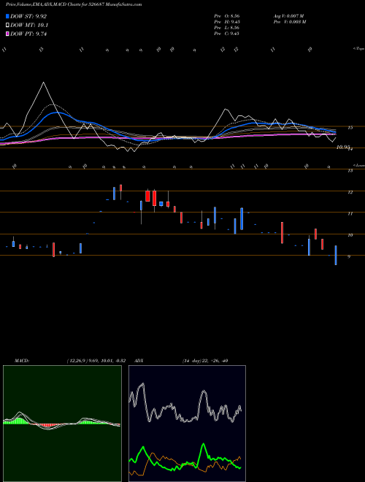Click the blue DOW ST legend swatch
Viewport: 365px width, 482px height.
point(8,16)
